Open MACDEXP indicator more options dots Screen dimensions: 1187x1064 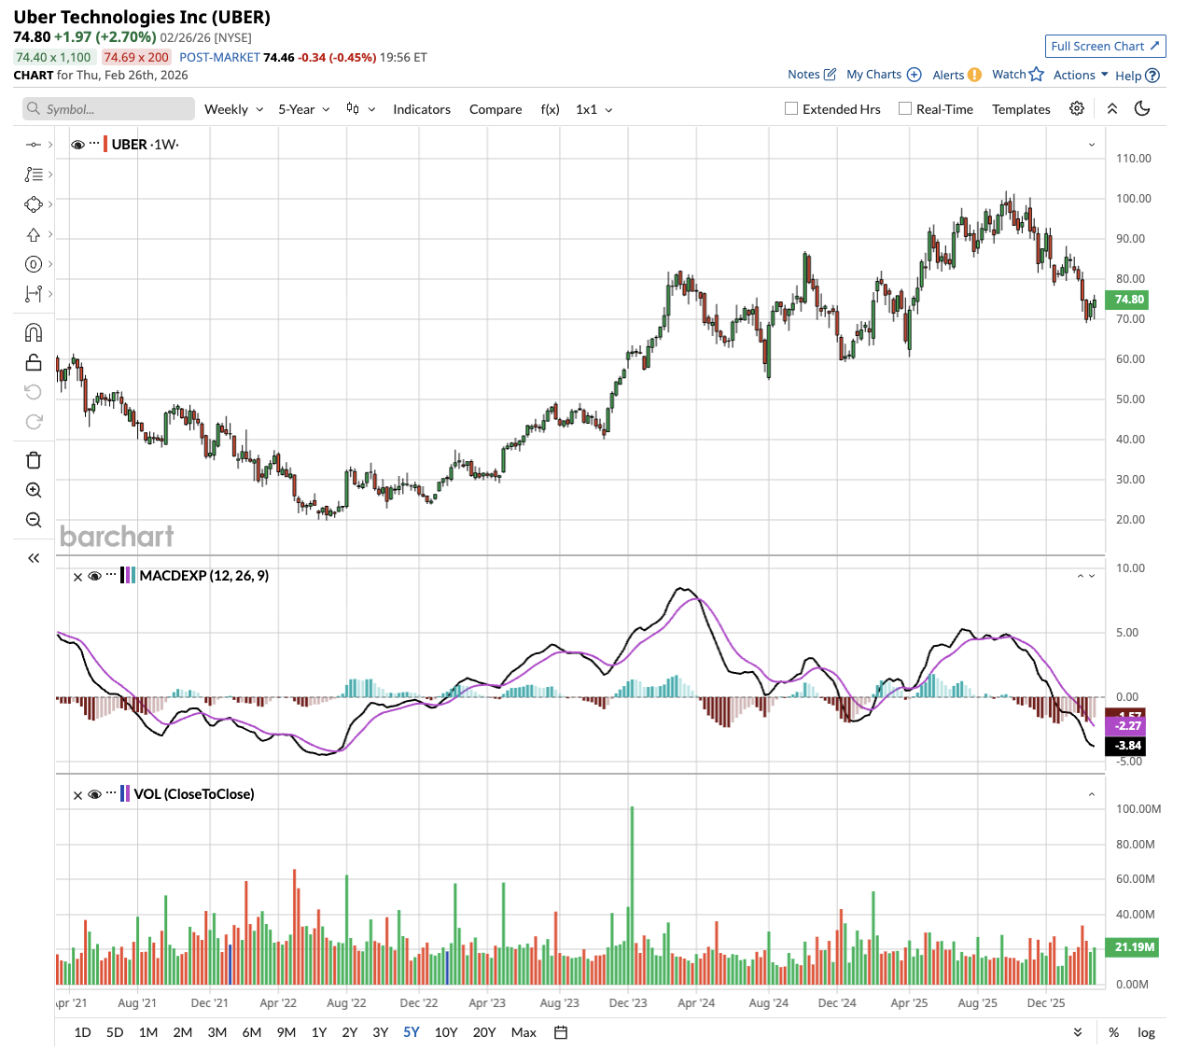(x=111, y=575)
